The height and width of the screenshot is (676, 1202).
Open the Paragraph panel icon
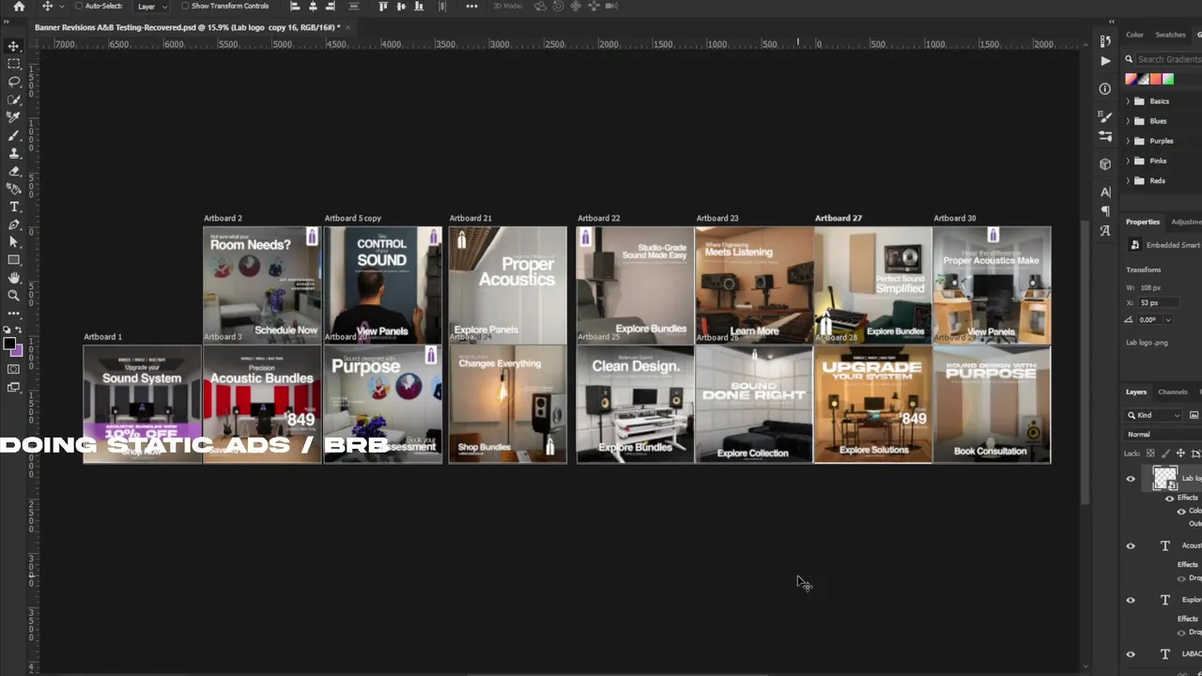click(1105, 211)
